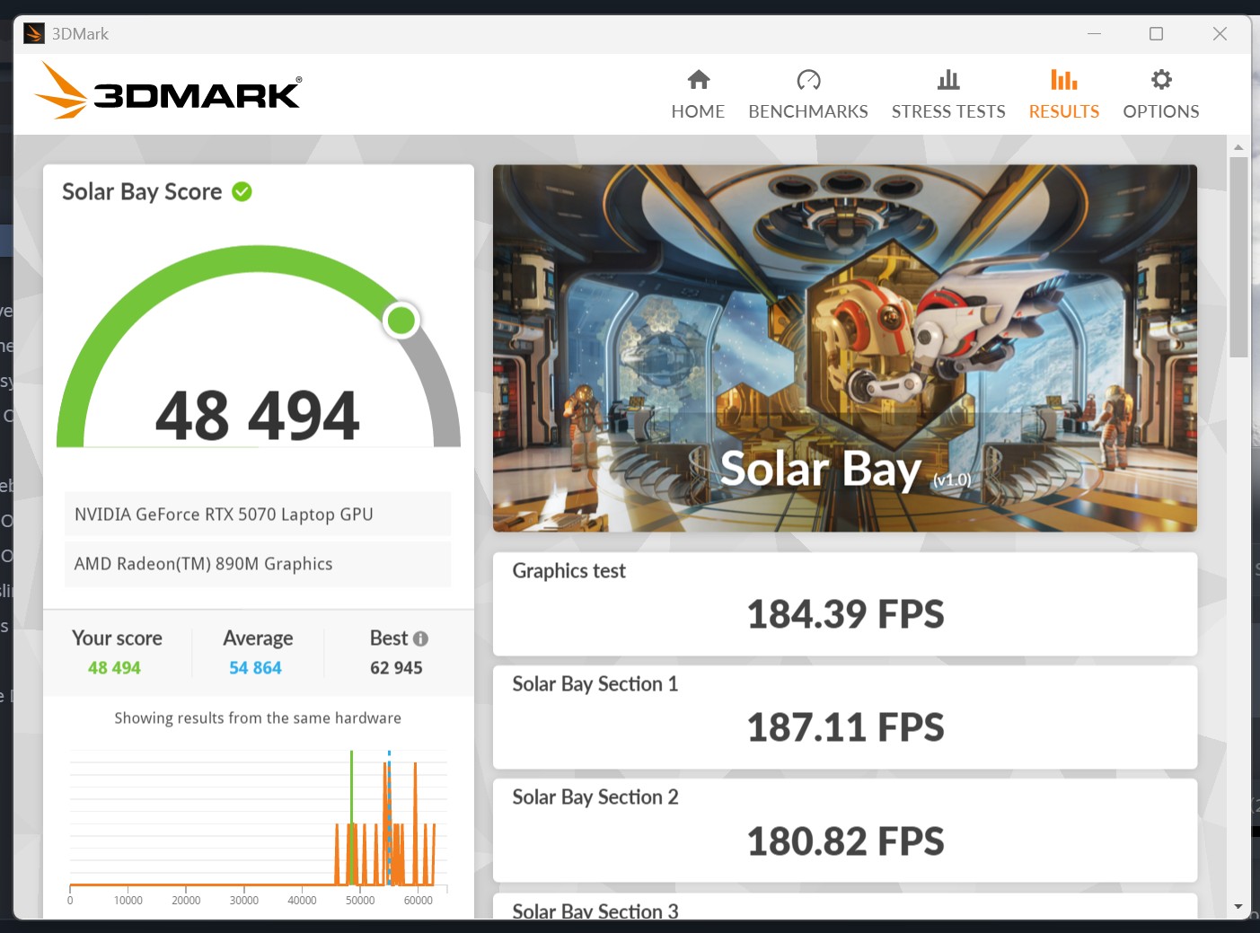This screenshot has width=1260, height=933.
Task: Open the Benchmarks speedometer section
Action: 807,93
